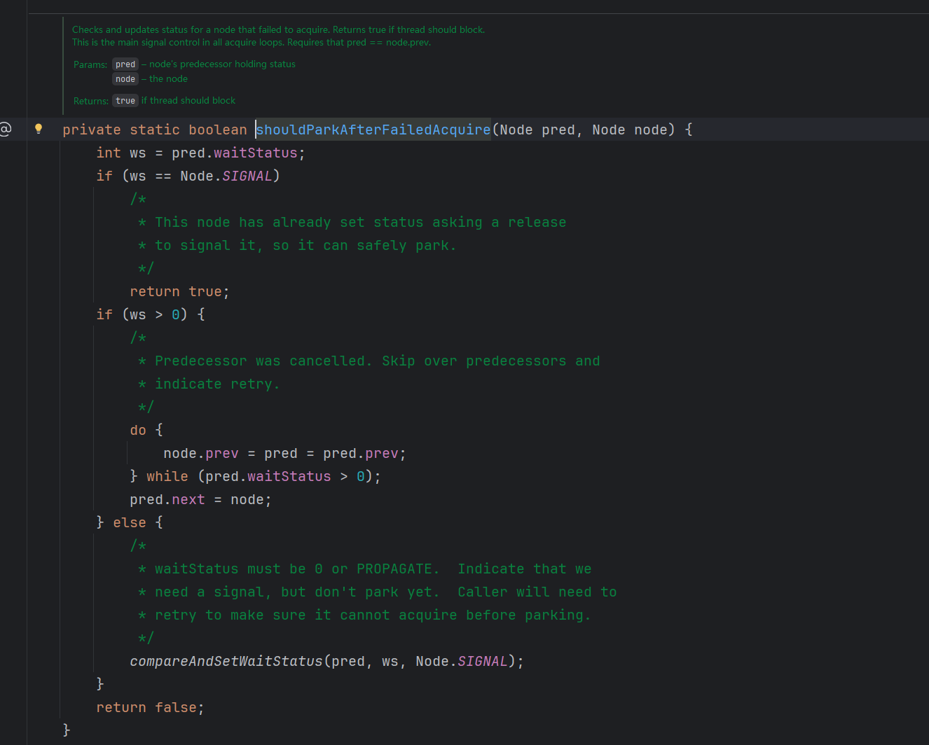Click the @ annotation gutter icon
Image resolution: width=929 pixels, height=745 pixels.
tap(6, 129)
